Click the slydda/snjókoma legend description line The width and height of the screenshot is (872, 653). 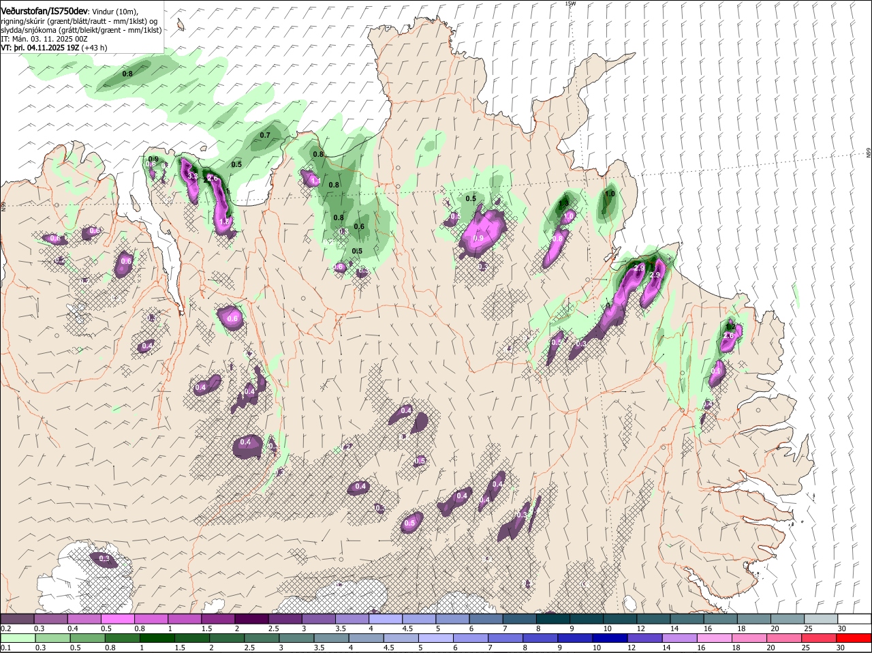pyautogui.click(x=81, y=30)
